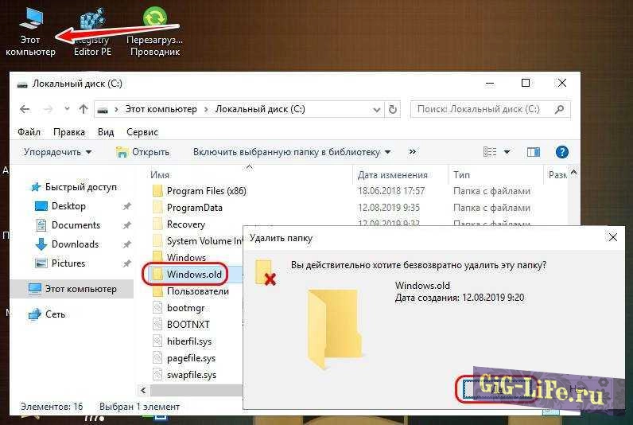Expand Включить выбранную папку в библиотеку
This screenshot has width=633, height=425.
tap(292, 152)
